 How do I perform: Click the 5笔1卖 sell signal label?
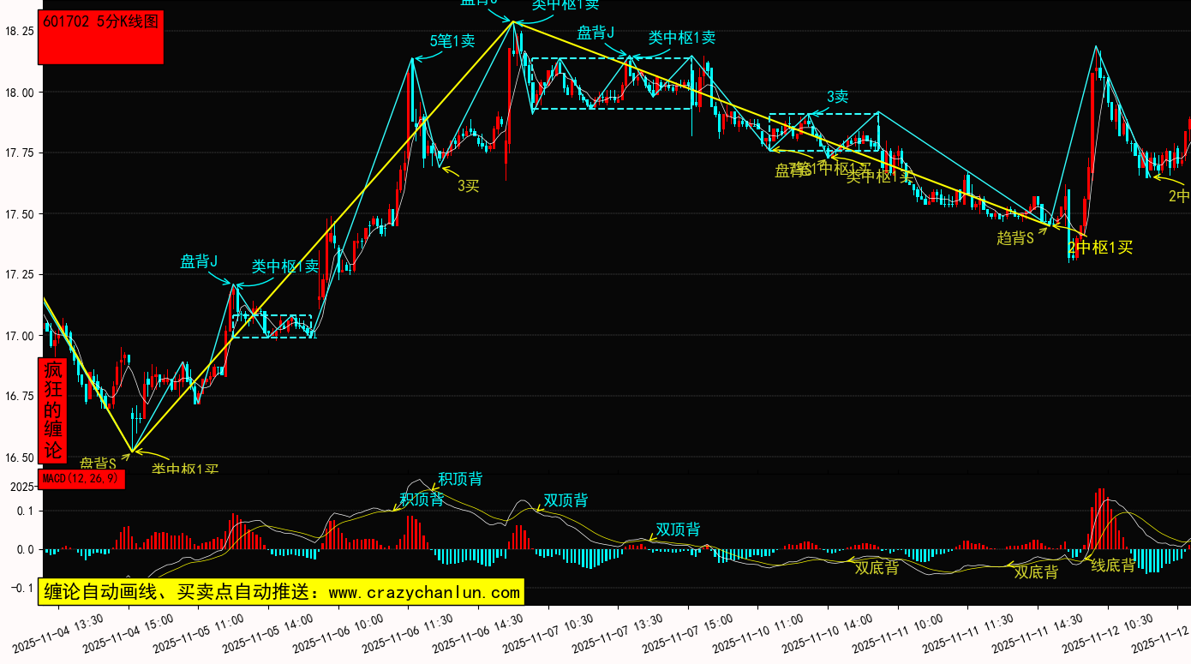click(452, 40)
